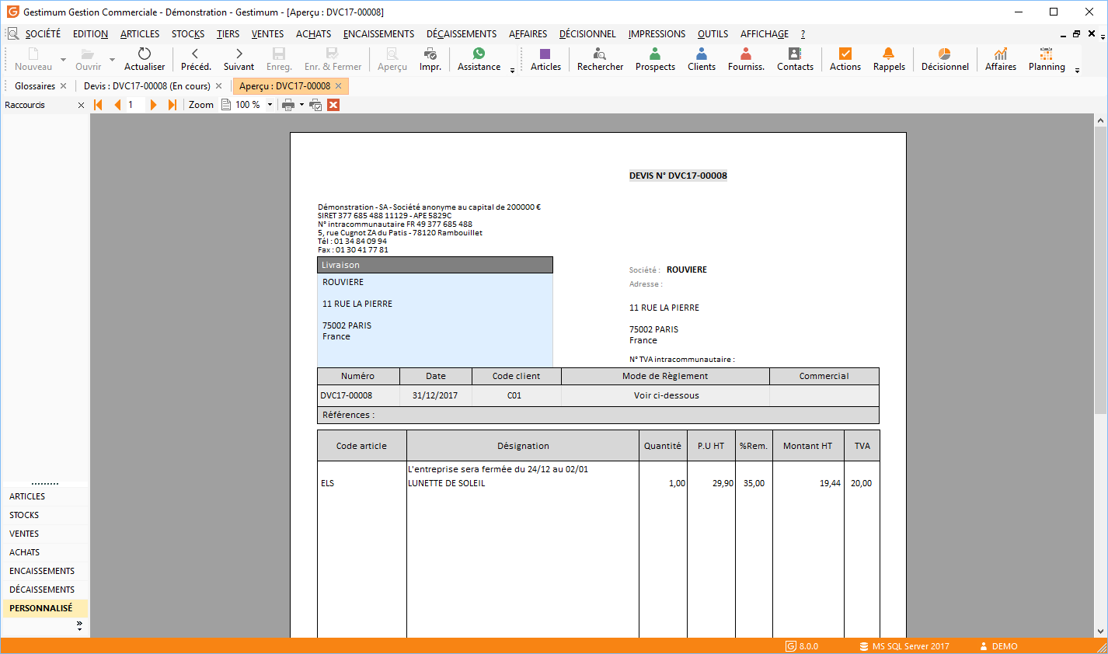The image size is (1108, 654).
Task: Close preview with red X icon
Action: point(333,105)
